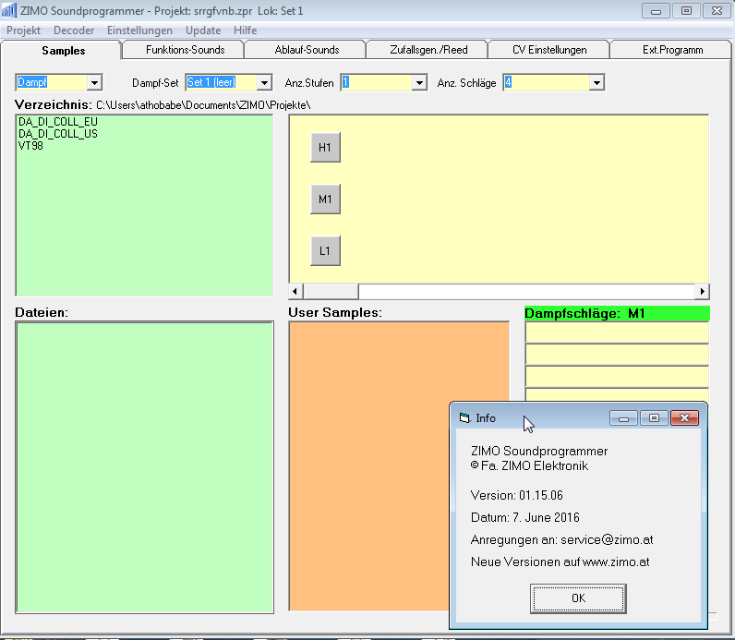Image resolution: width=735 pixels, height=640 pixels.
Task: Click the service@zimo.at contact line
Action: pos(561,539)
